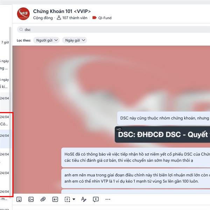
Task: Send an image from gallery icon
Action: [31, 199]
